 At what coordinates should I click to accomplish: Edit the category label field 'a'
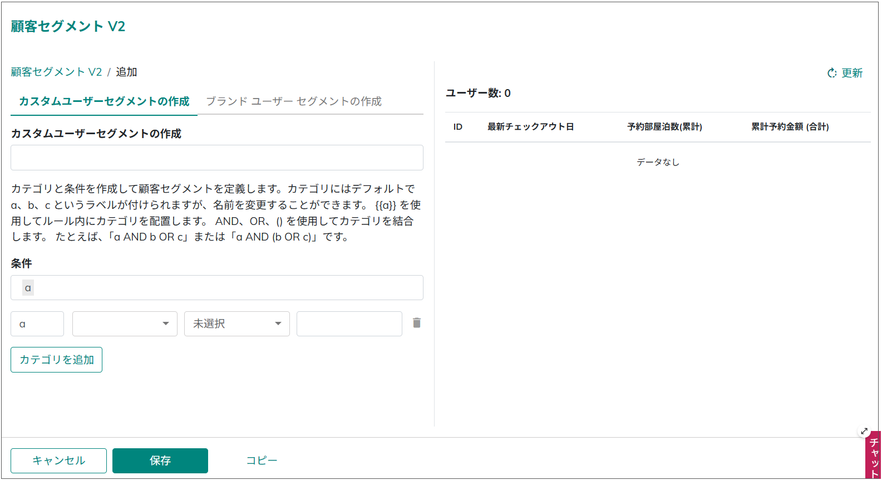[x=37, y=324]
